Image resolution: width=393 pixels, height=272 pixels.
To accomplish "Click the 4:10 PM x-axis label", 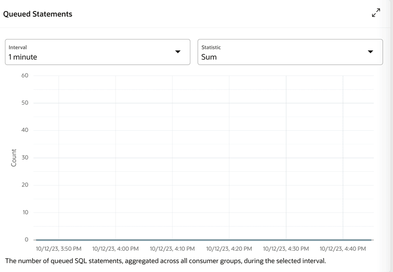I will click(172, 249).
